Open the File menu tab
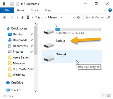The width and height of the screenshot is (113, 99). click(7, 10)
